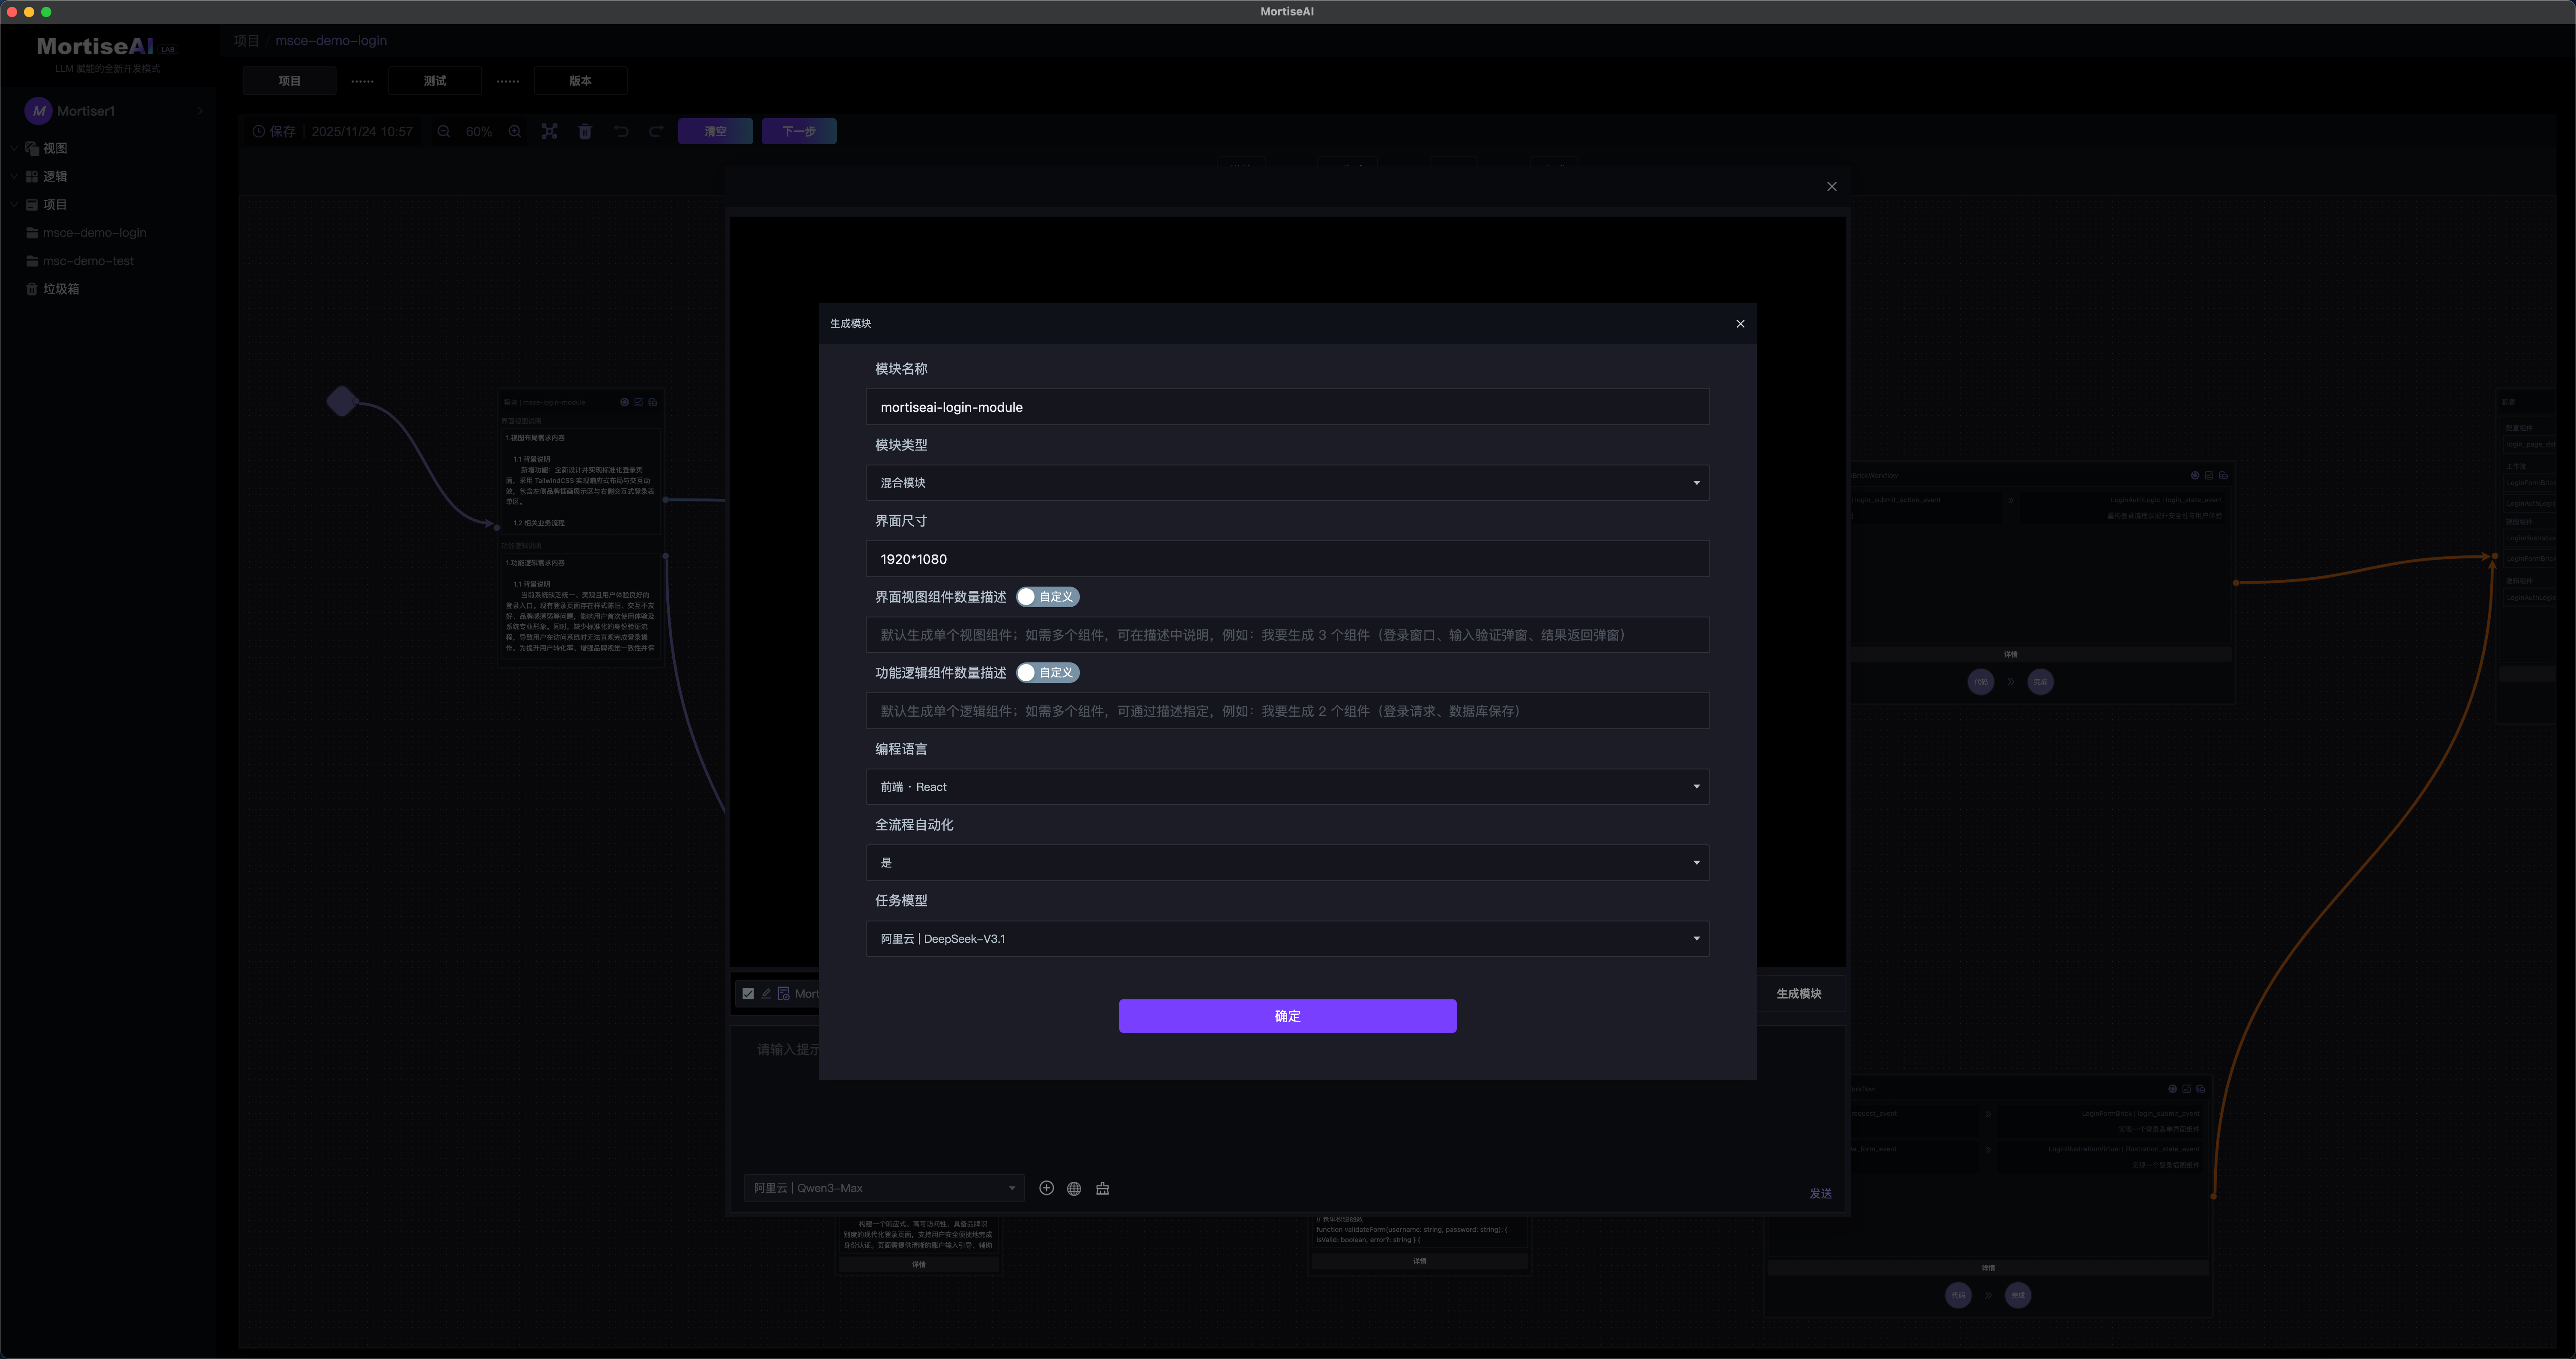Switch to the 版本 tab
The image size is (2576, 1359).
pyautogui.click(x=580, y=81)
